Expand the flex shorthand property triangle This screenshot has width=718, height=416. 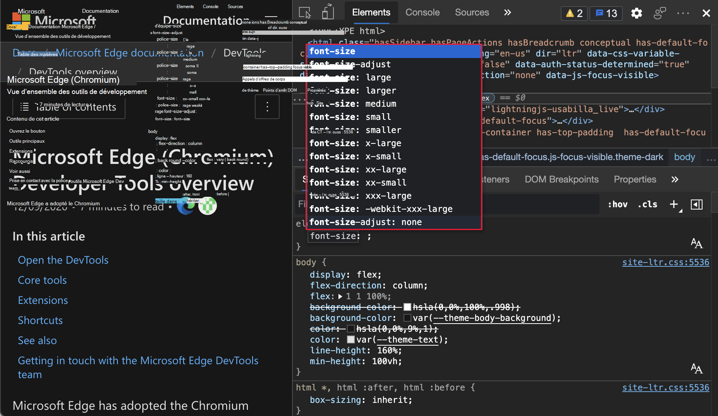point(340,297)
